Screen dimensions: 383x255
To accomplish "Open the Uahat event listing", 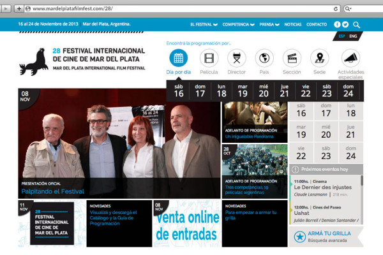I will tap(301, 213).
